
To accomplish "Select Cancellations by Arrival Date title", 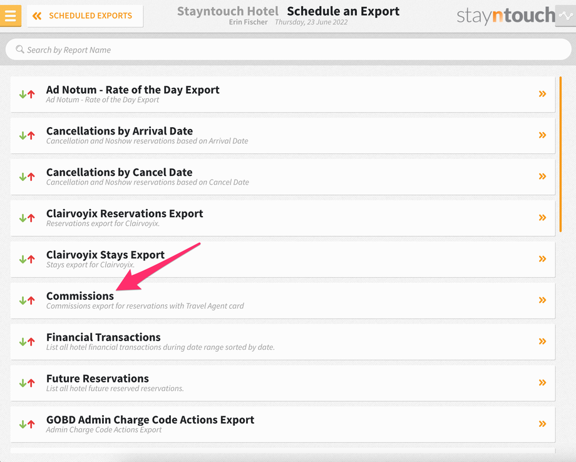I will point(120,131).
